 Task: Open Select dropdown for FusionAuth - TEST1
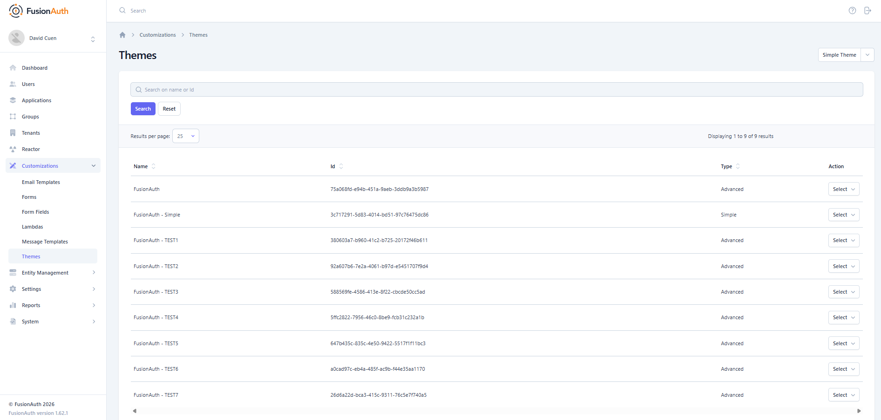(x=843, y=241)
